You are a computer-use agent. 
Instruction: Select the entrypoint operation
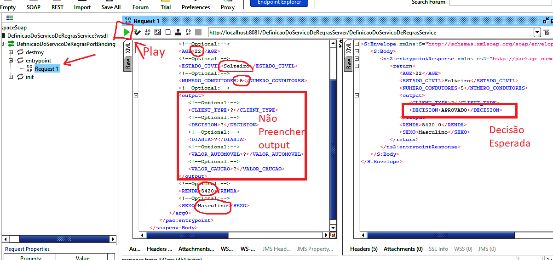click(39, 61)
